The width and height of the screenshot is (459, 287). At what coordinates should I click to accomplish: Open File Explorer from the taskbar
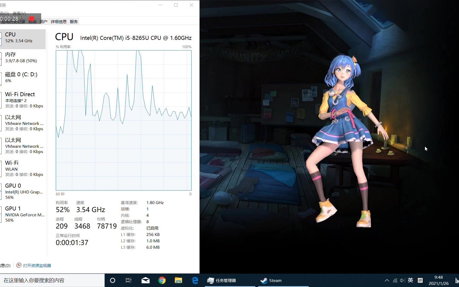(178, 280)
